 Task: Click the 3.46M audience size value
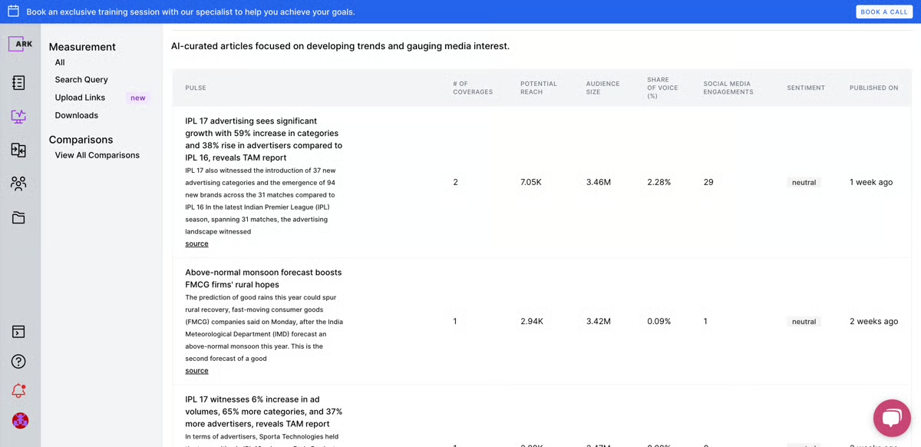[599, 183]
